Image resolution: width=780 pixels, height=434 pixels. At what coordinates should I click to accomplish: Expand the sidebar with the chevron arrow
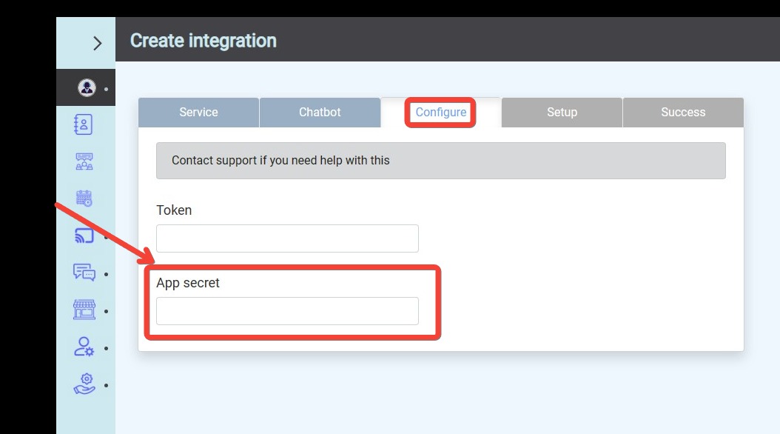[x=97, y=43]
